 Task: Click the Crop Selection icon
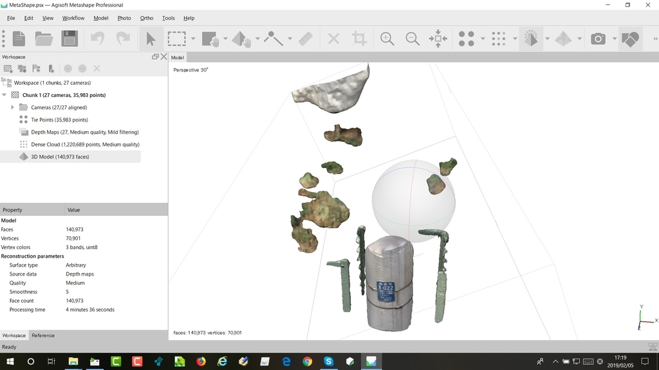coord(359,39)
